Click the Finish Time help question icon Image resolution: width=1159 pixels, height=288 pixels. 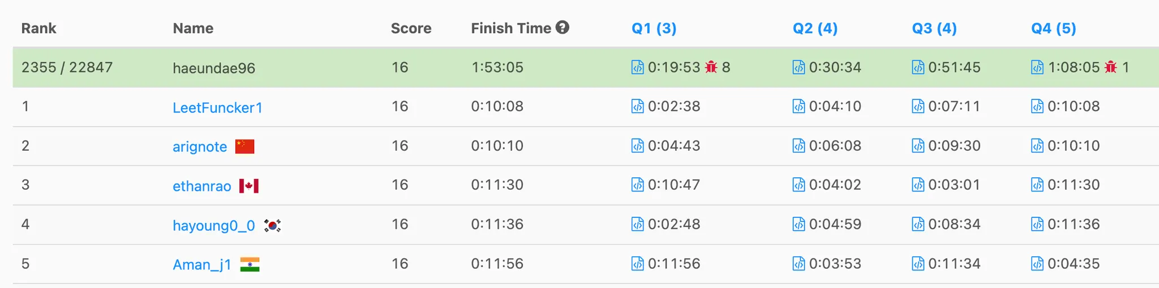(x=562, y=28)
